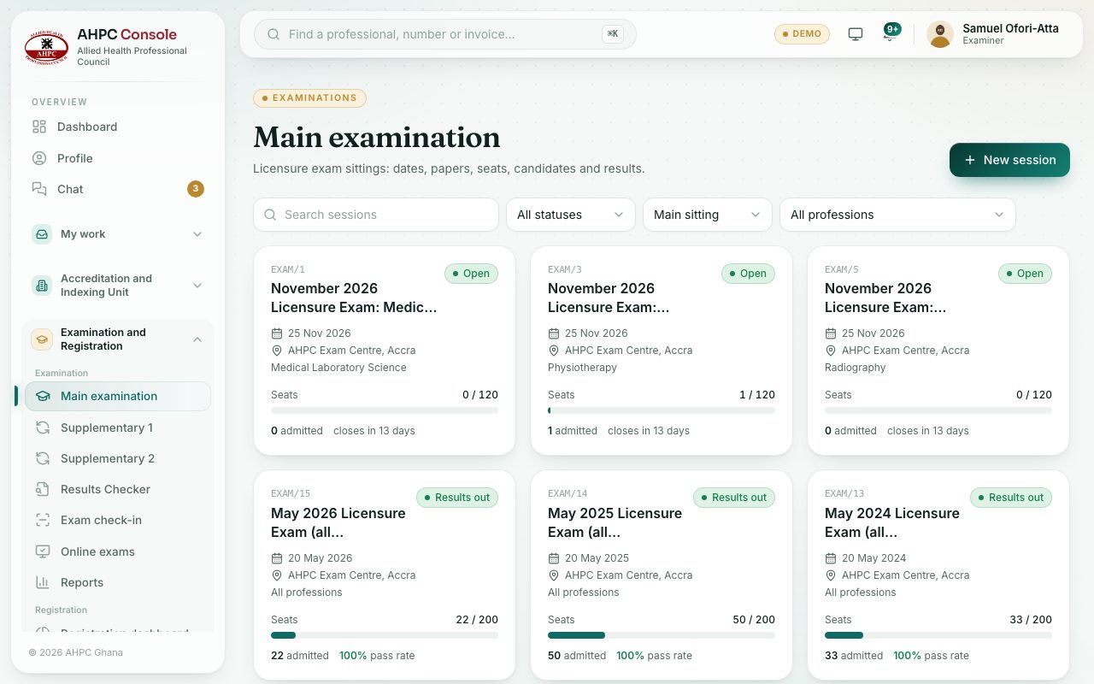Open the display theme monitor icon
Viewport: 1094px width, 684px height.
tap(856, 34)
